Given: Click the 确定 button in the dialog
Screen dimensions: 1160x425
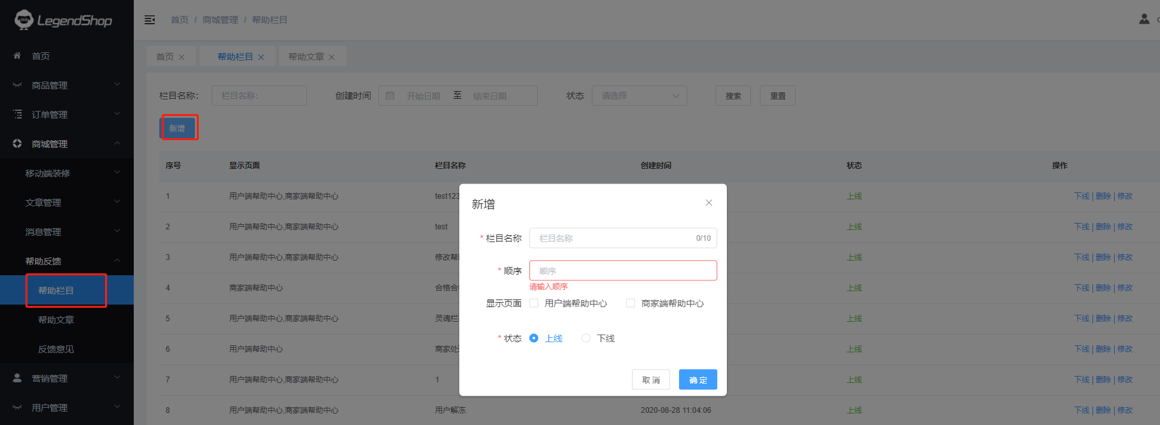Looking at the screenshot, I should pos(698,380).
